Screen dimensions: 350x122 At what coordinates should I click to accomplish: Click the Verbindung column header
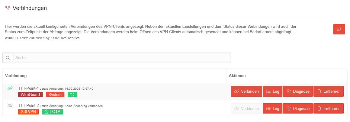(x=16, y=75)
